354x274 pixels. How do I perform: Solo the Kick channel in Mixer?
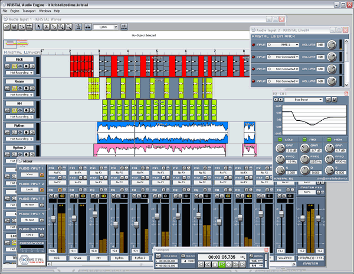coord(55,196)
